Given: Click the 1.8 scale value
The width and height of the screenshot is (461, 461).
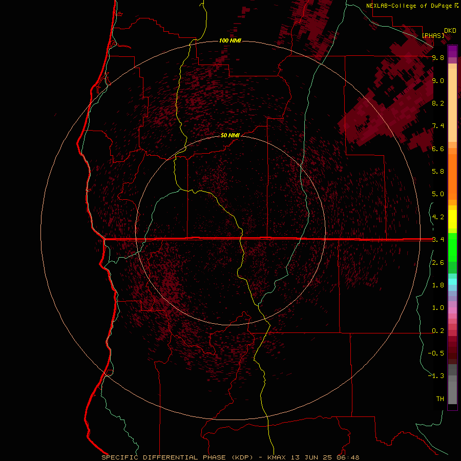Looking at the screenshot, I should click(x=438, y=285).
